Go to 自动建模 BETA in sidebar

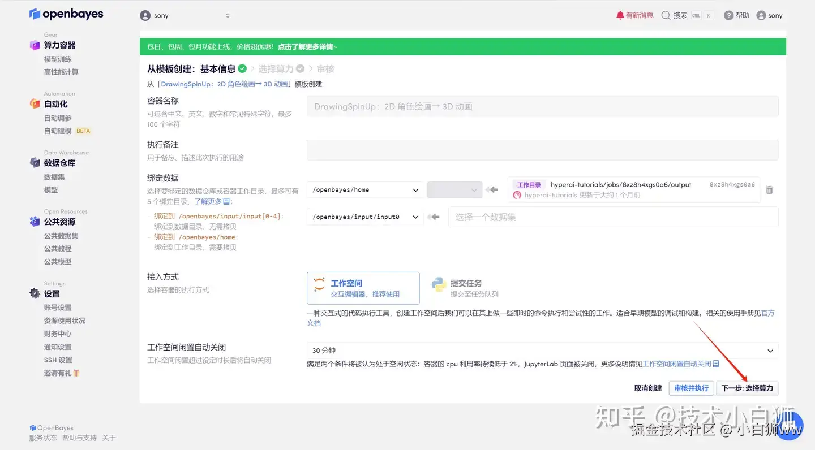(x=67, y=131)
